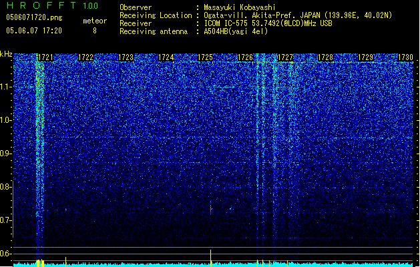
Task: Click the 0.8 frequency axis label
Action: click(5, 187)
